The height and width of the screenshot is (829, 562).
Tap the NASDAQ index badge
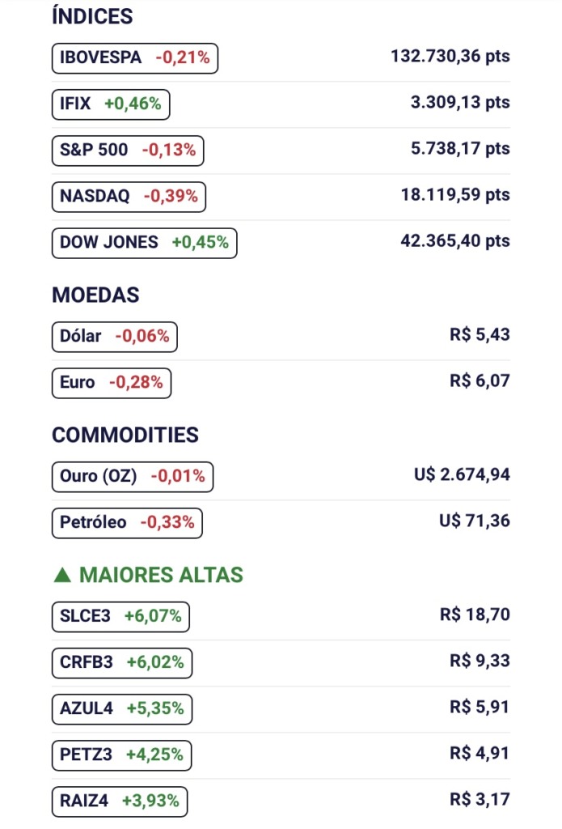[x=129, y=196]
